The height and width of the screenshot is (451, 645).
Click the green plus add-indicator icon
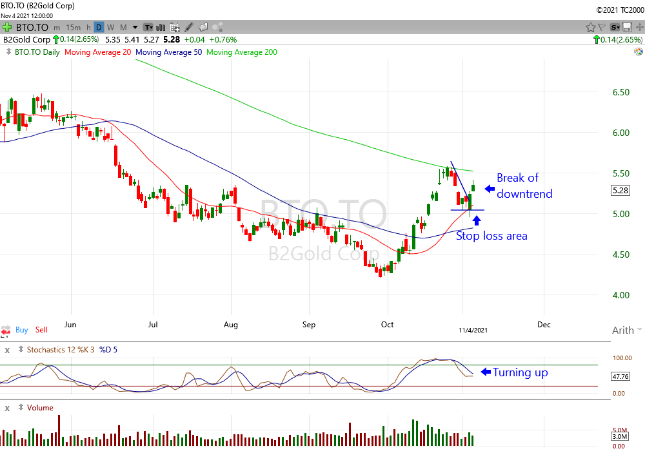(6, 28)
